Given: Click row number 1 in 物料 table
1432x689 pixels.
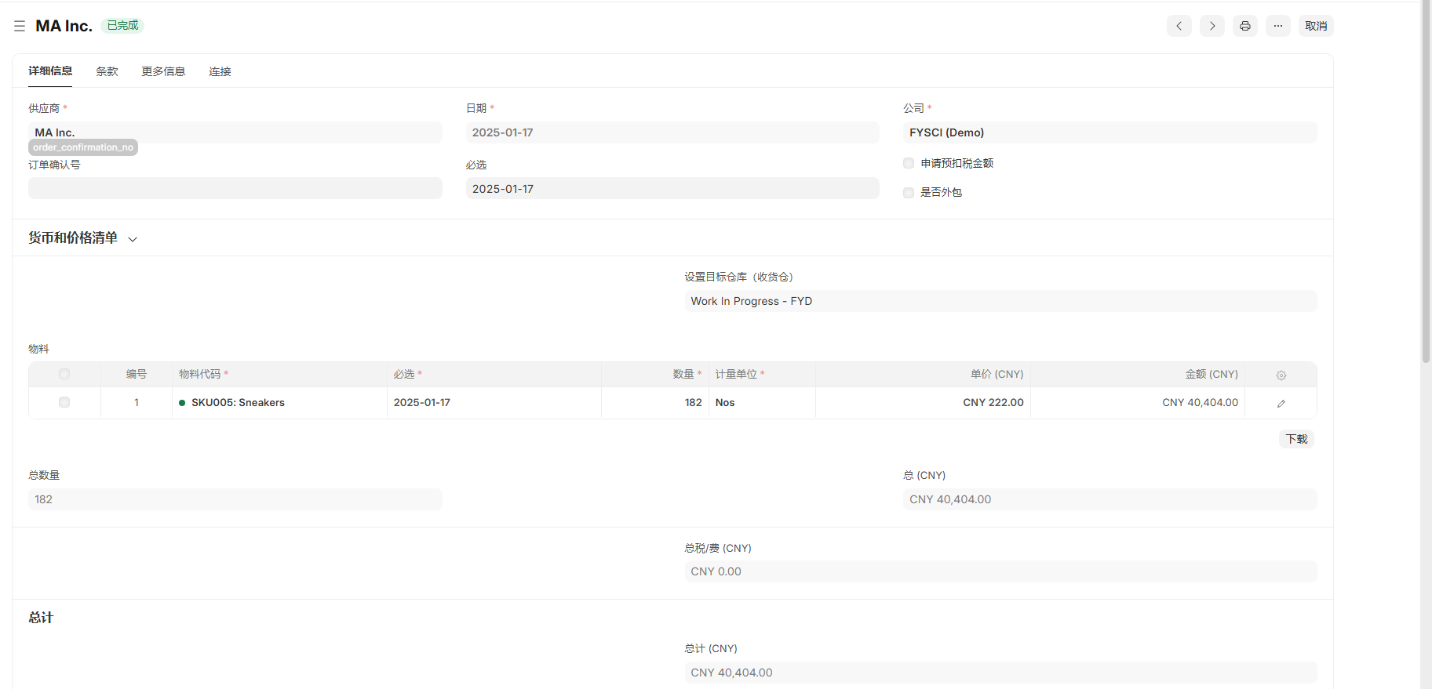Looking at the screenshot, I should click(137, 402).
